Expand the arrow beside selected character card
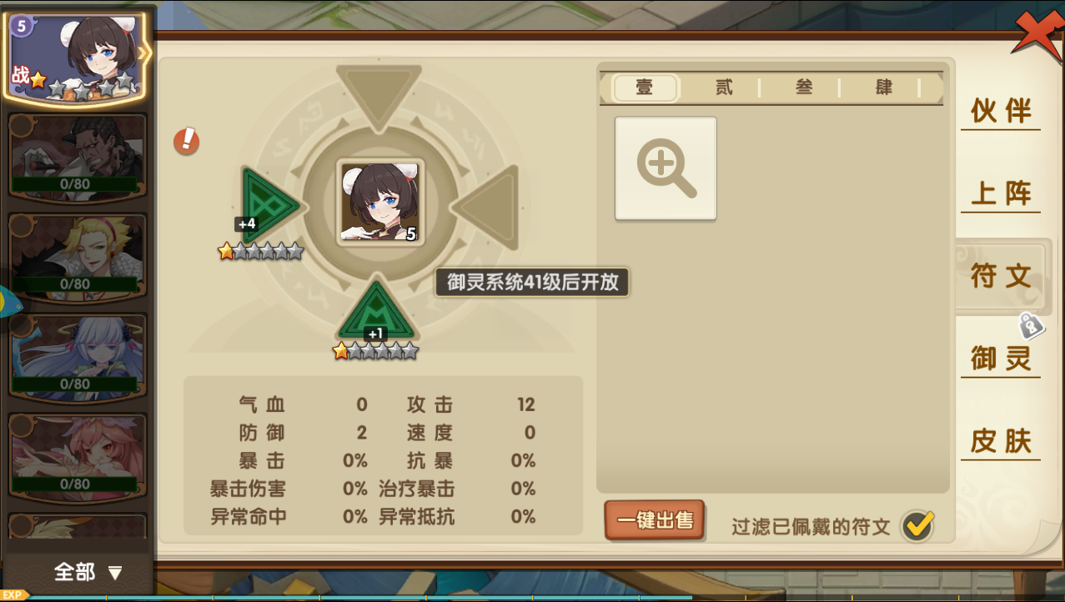Screen dimensions: 1065x602 click(143, 54)
